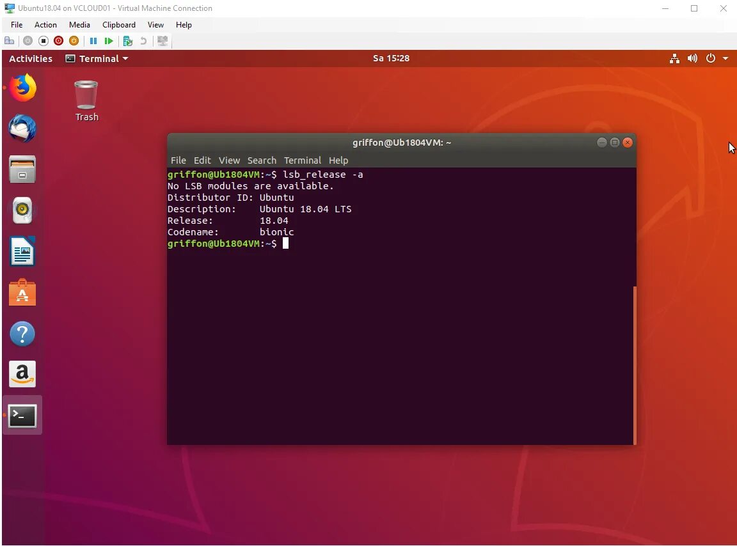Viewport: 737px width, 546px height.
Task: Click the terminal title griffon@Ub1804VM: ~
Action: 402,143
